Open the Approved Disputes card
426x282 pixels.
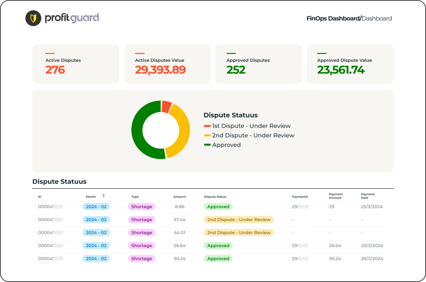click(258, 64)
